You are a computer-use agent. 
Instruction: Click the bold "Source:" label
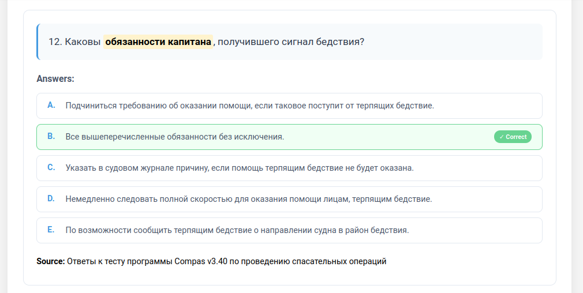(x=51, y=261)
